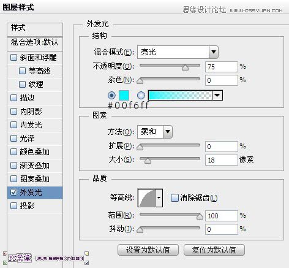Click the 大小 value field showing 18
Screen dimensions: 289x268
pos(222,160)
